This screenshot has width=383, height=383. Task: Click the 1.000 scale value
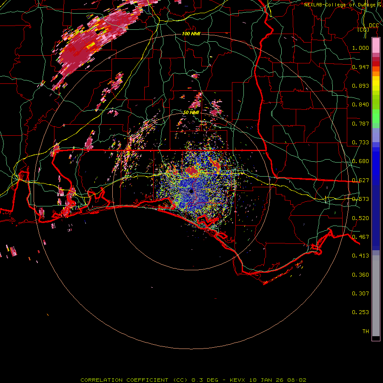[360, 48]
